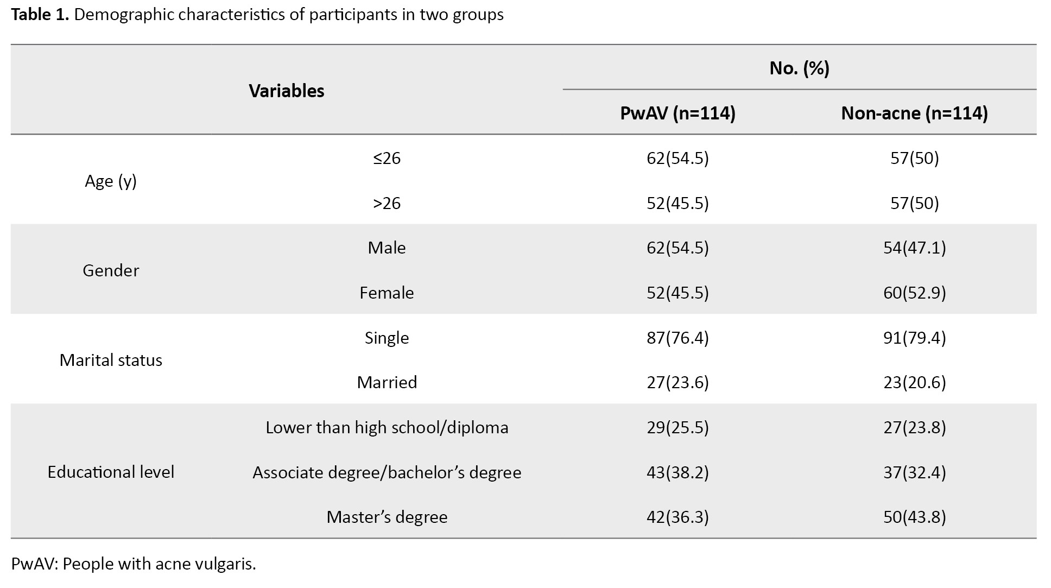1051x588 pixels.
Task: Click Lower than high school/diploma cell
Action: pyautogui.click(x=387, y=427)
